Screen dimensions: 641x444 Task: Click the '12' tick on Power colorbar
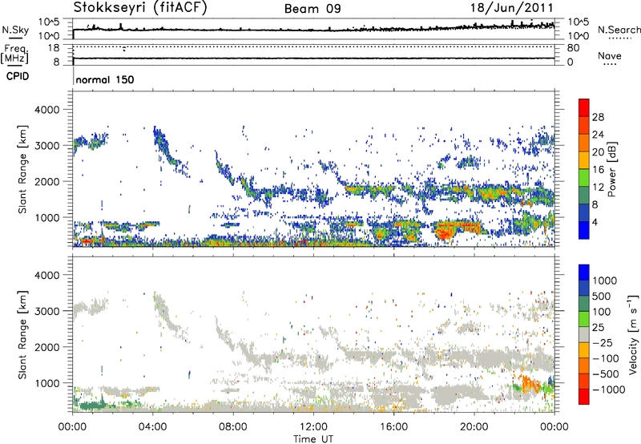[x=598, y=188]
